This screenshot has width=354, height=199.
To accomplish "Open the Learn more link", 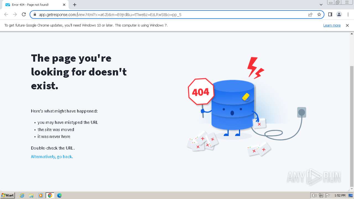I will [x=332, y=25].
